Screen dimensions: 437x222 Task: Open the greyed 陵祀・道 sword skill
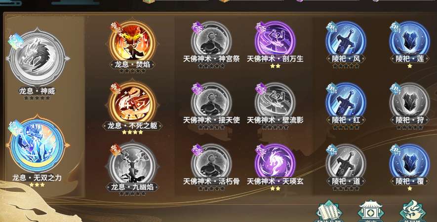pyautogui.click(x=346, y=164)
